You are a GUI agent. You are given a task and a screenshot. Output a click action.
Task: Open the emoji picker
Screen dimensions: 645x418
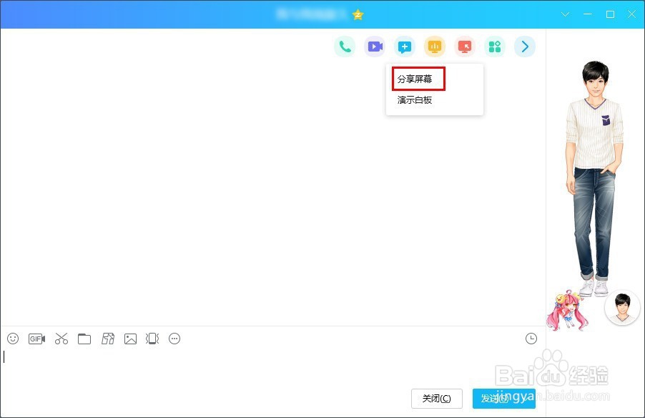12,339
